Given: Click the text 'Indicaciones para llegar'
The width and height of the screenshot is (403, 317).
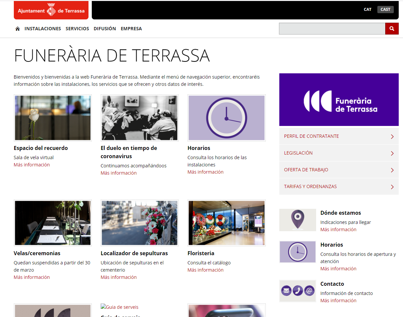Looking at the screenshot, I should coord(346,222).
